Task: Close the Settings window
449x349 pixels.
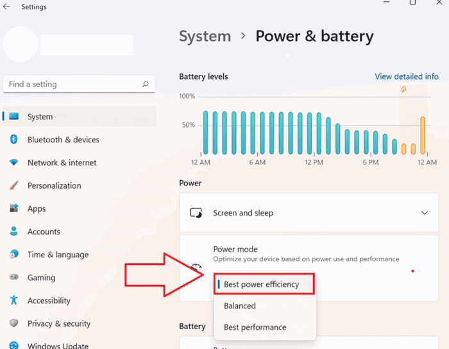Action: coord(439,3)
